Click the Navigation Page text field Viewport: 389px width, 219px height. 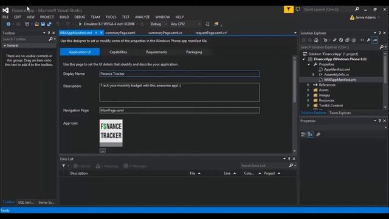180,110
